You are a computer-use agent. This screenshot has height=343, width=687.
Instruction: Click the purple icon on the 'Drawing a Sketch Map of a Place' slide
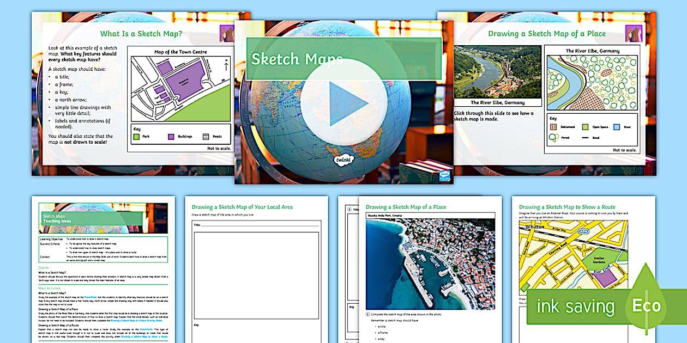click(x=634, y=34)
